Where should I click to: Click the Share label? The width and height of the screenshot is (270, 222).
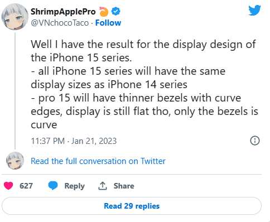(124, 186)
